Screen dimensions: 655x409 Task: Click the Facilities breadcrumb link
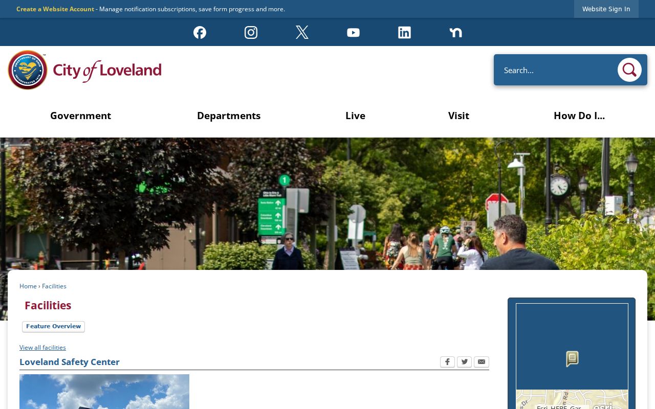coord(54,286)
